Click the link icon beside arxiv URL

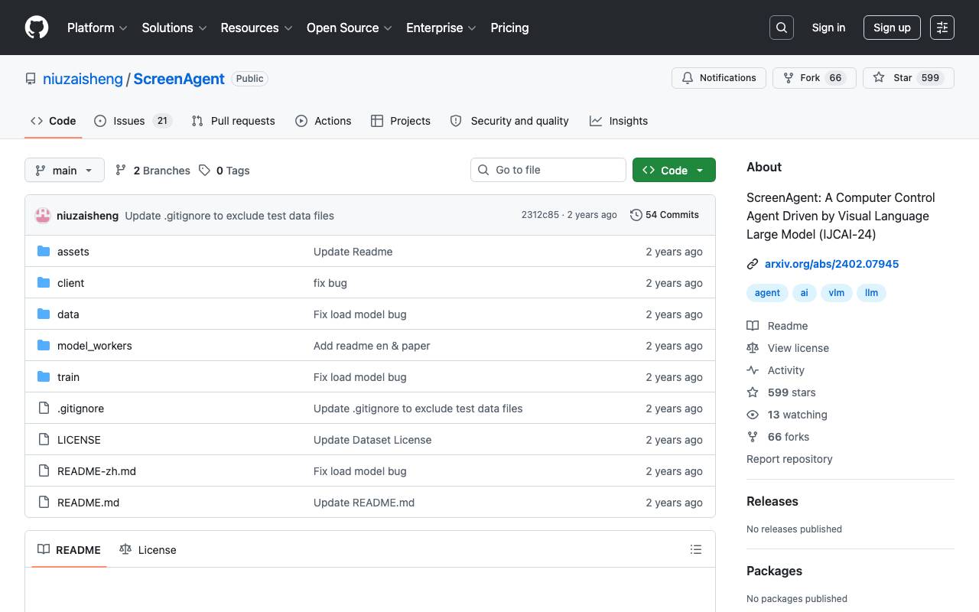(x=753, y=264)
